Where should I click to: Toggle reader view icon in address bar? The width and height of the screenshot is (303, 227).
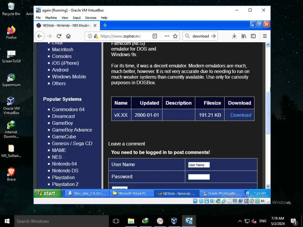[x=154, y=36]
